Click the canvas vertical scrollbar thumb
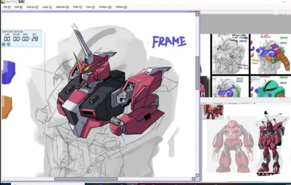This screenshot has height=185, width=291. pos(197,73)
